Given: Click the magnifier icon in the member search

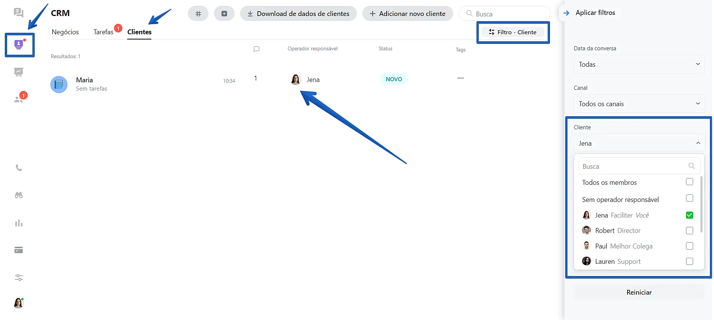Looking at the screenshot, I should pyautogui.click(x=692, y=166).
